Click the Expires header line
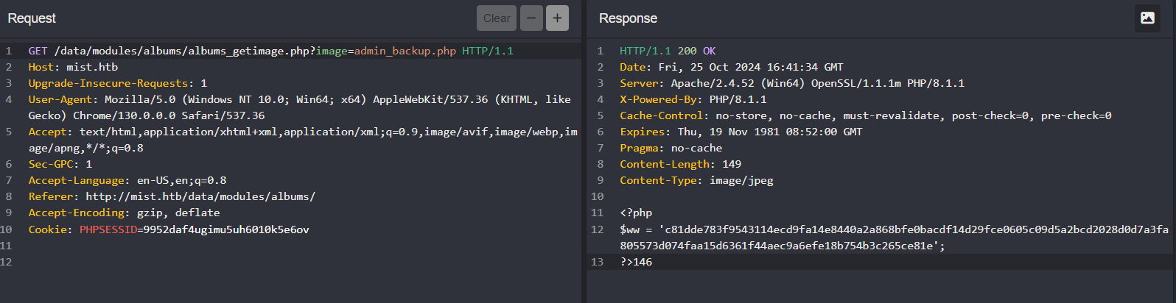 pyautogui.click(x=741, y=132)
